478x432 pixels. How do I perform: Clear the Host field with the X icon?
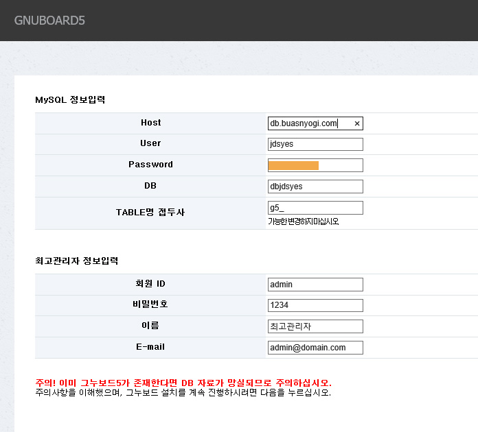point(357,123)
